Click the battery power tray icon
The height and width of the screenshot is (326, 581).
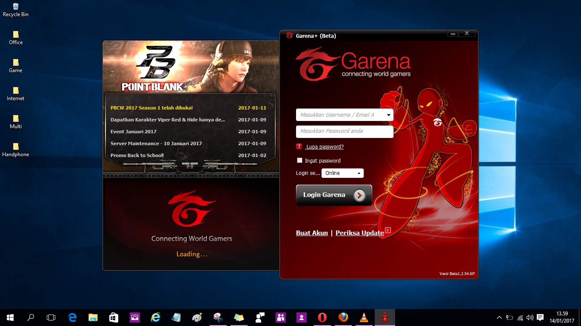[x=510, y=317]
